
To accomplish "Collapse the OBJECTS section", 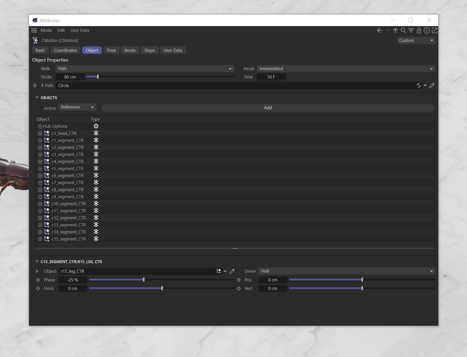I will click(37, 98).
